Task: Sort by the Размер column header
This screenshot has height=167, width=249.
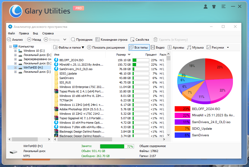Action: coord(119,55)
